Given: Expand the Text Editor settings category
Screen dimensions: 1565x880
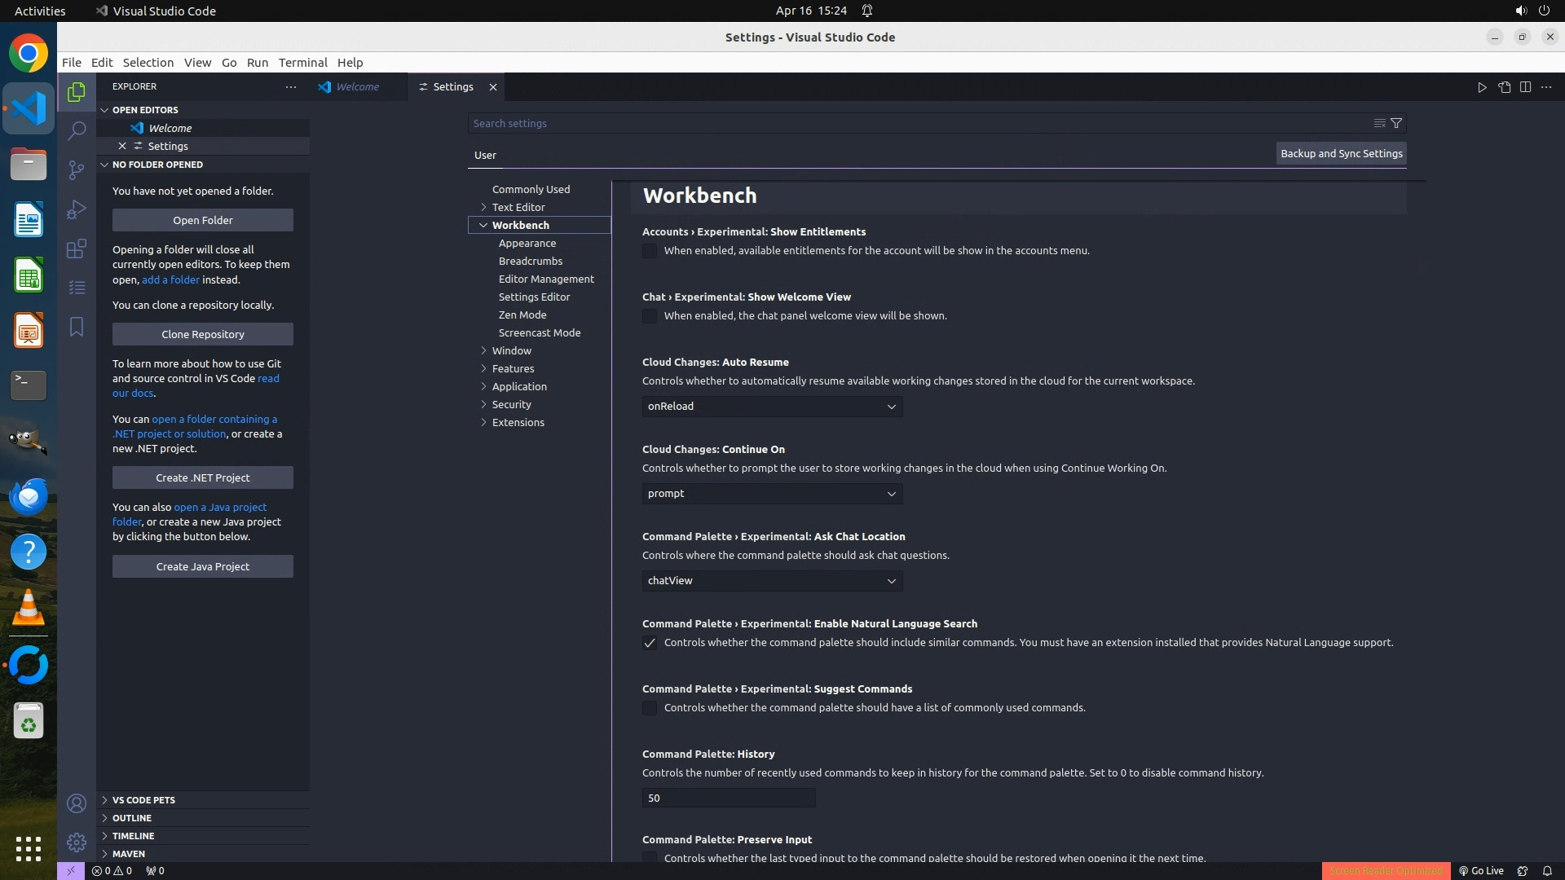Looking at the screenshot, I should coord(518,207).
